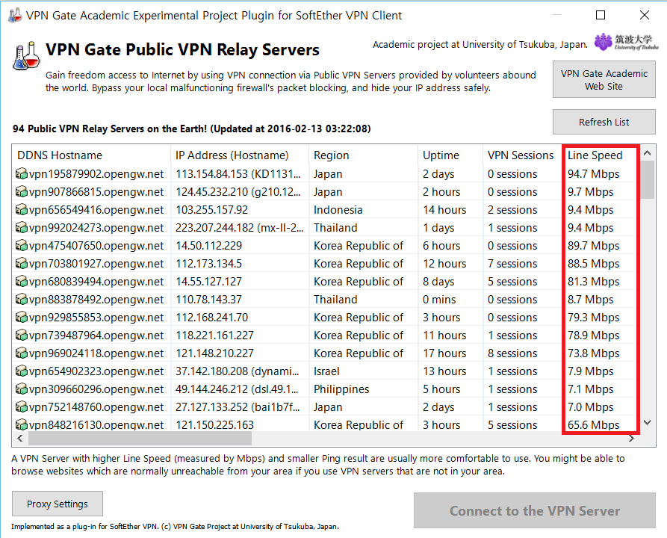Click 7.9 Mbps line speed cell
667x538 pixels.
(590, 371)
